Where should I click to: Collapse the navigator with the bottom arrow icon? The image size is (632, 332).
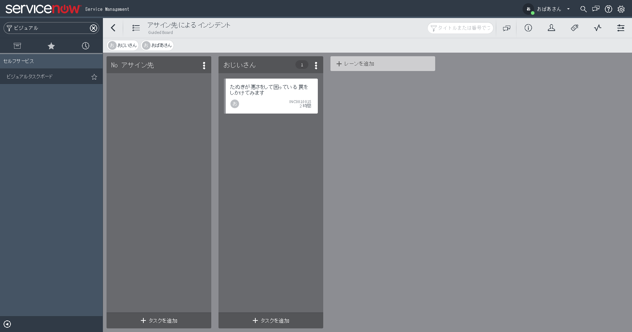7,324
